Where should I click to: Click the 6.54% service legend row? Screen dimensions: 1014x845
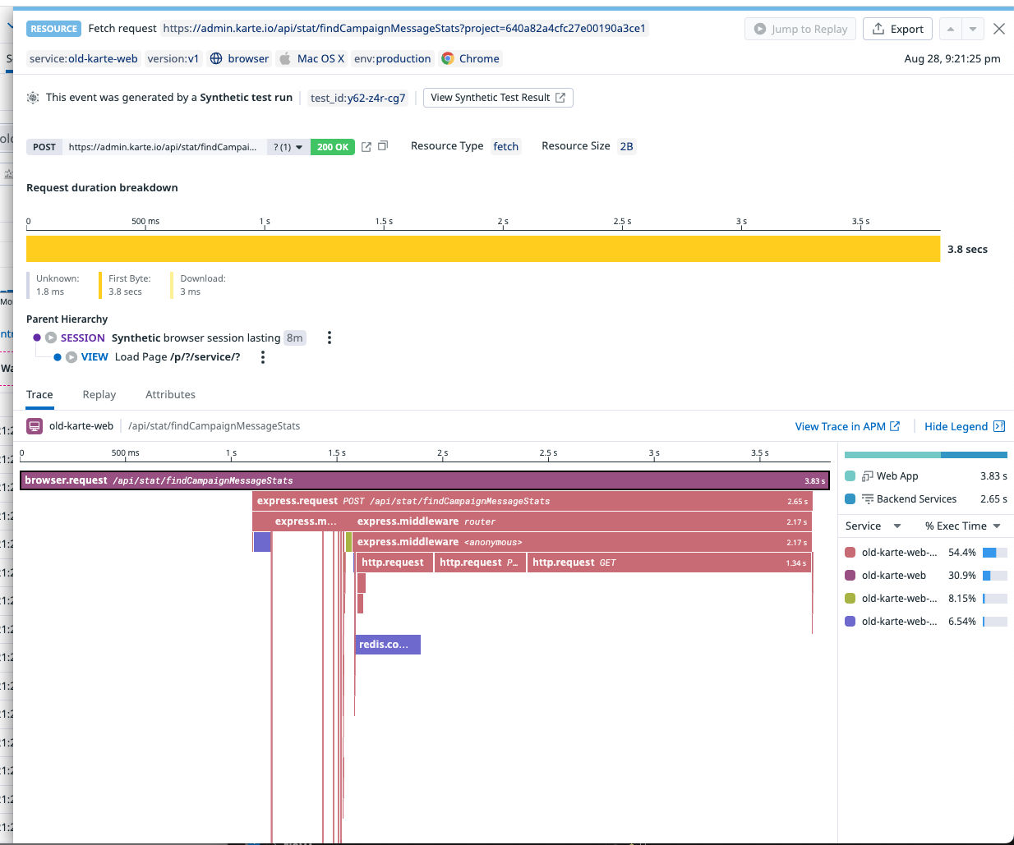tap(926, 622)
